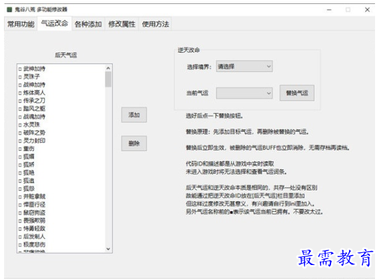Click the line starting with 未进入游戏时
Screen dimensions: 379x279
pos(236,172)
